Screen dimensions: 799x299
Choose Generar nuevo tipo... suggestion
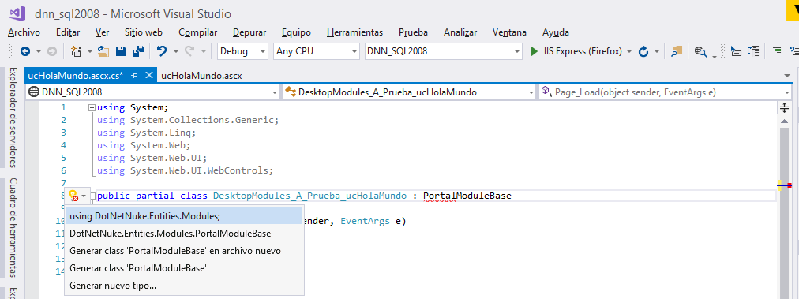(185, 286)
